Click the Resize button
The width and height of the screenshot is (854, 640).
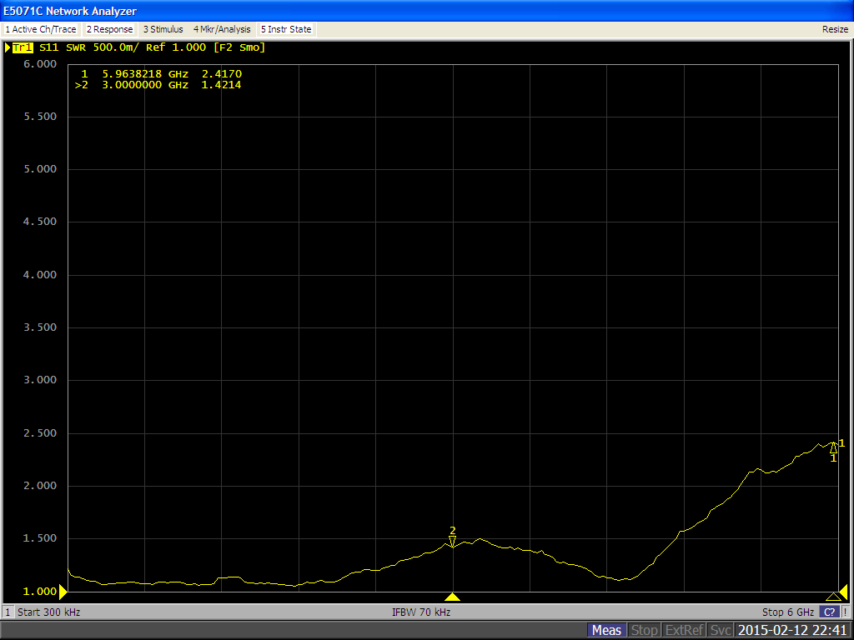tap(835, 29)
